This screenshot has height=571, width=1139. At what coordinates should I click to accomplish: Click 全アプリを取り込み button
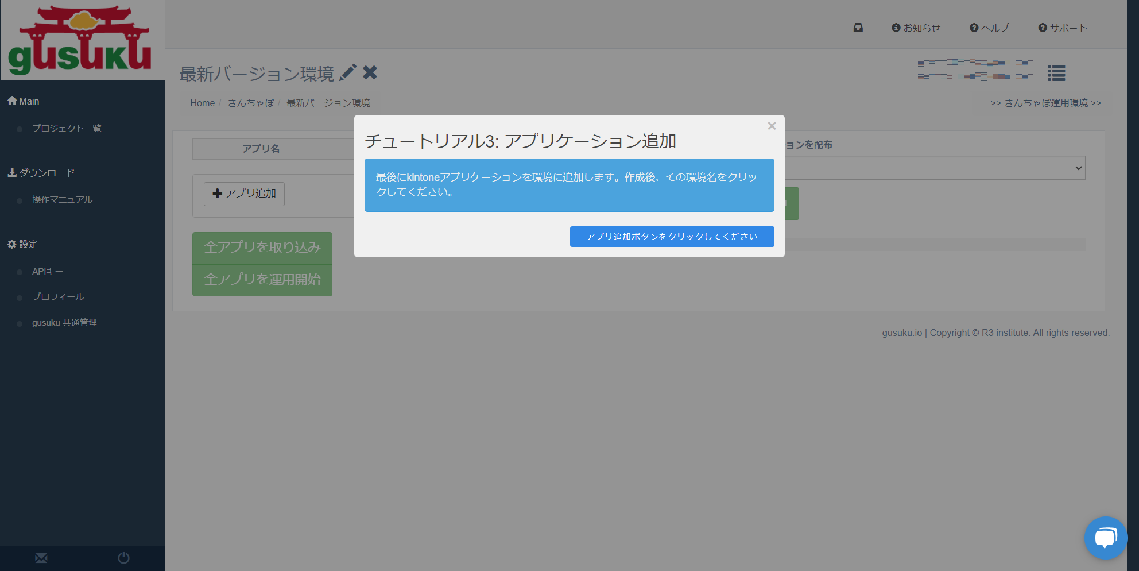point(262,248)
